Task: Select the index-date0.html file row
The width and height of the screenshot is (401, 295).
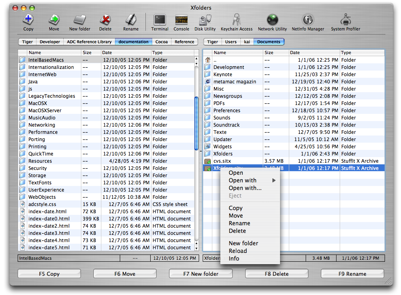Action: (106, 219)
